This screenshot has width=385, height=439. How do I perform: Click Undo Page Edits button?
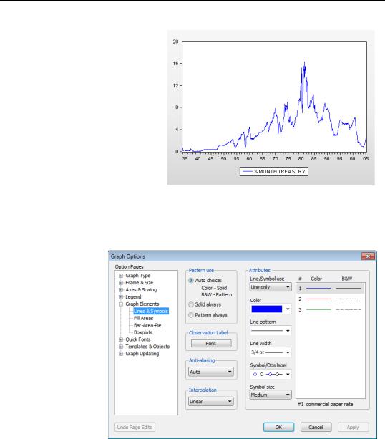coord(135,428)
